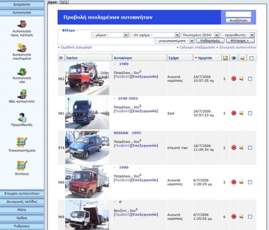269x230 pixels.
Task: Click Προβολή link for NISSAN 1995
Action: pyautogui.click(x=122, y=146)
